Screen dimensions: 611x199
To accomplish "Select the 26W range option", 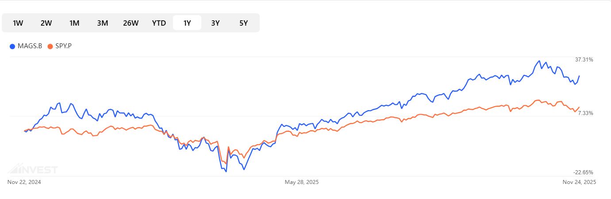I will point(131,23).
